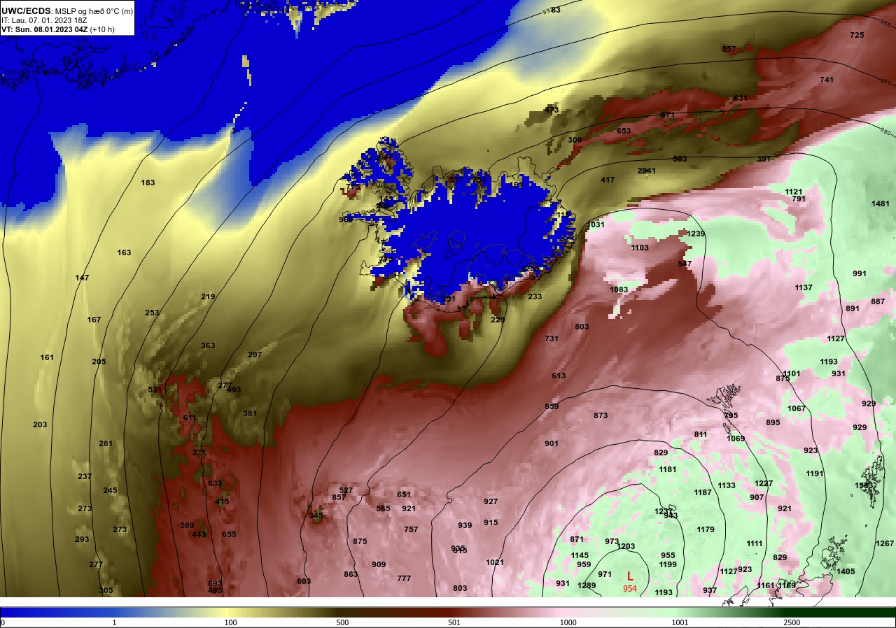Click the map value '147'
The width and height of the screenshot is (896, 628).
pos(82,278)
